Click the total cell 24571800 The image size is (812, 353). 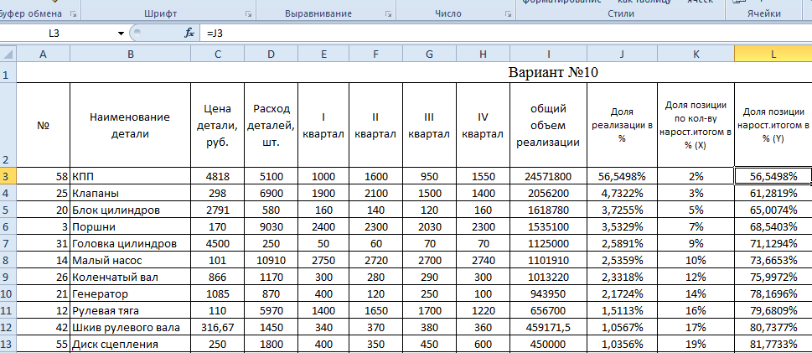pyautogui.click(x=548, y=176)
